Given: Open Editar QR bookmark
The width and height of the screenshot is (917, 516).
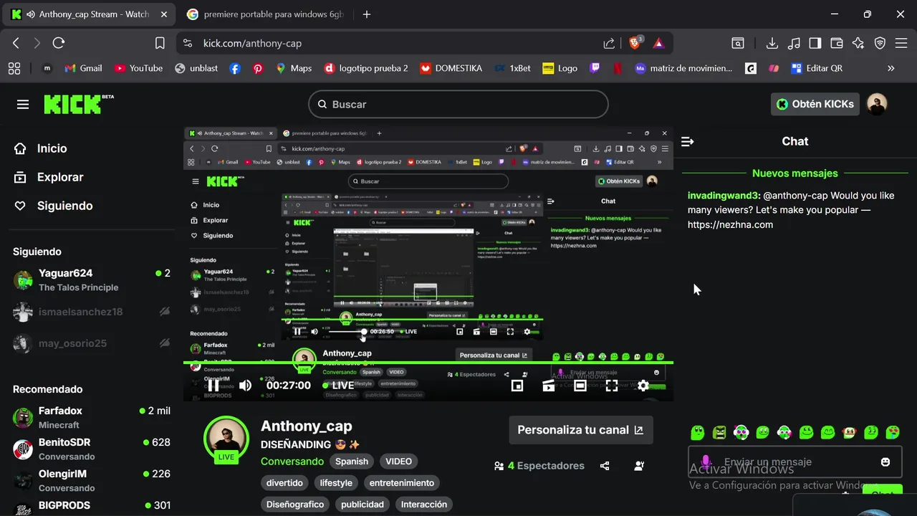Looking at the screenshot, I should (x=817, y=68).
